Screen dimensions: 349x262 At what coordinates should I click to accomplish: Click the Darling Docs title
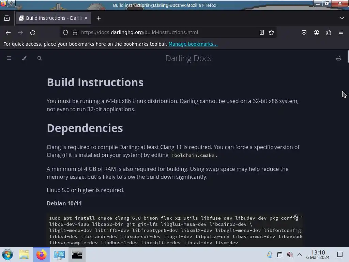pos(188,58)
